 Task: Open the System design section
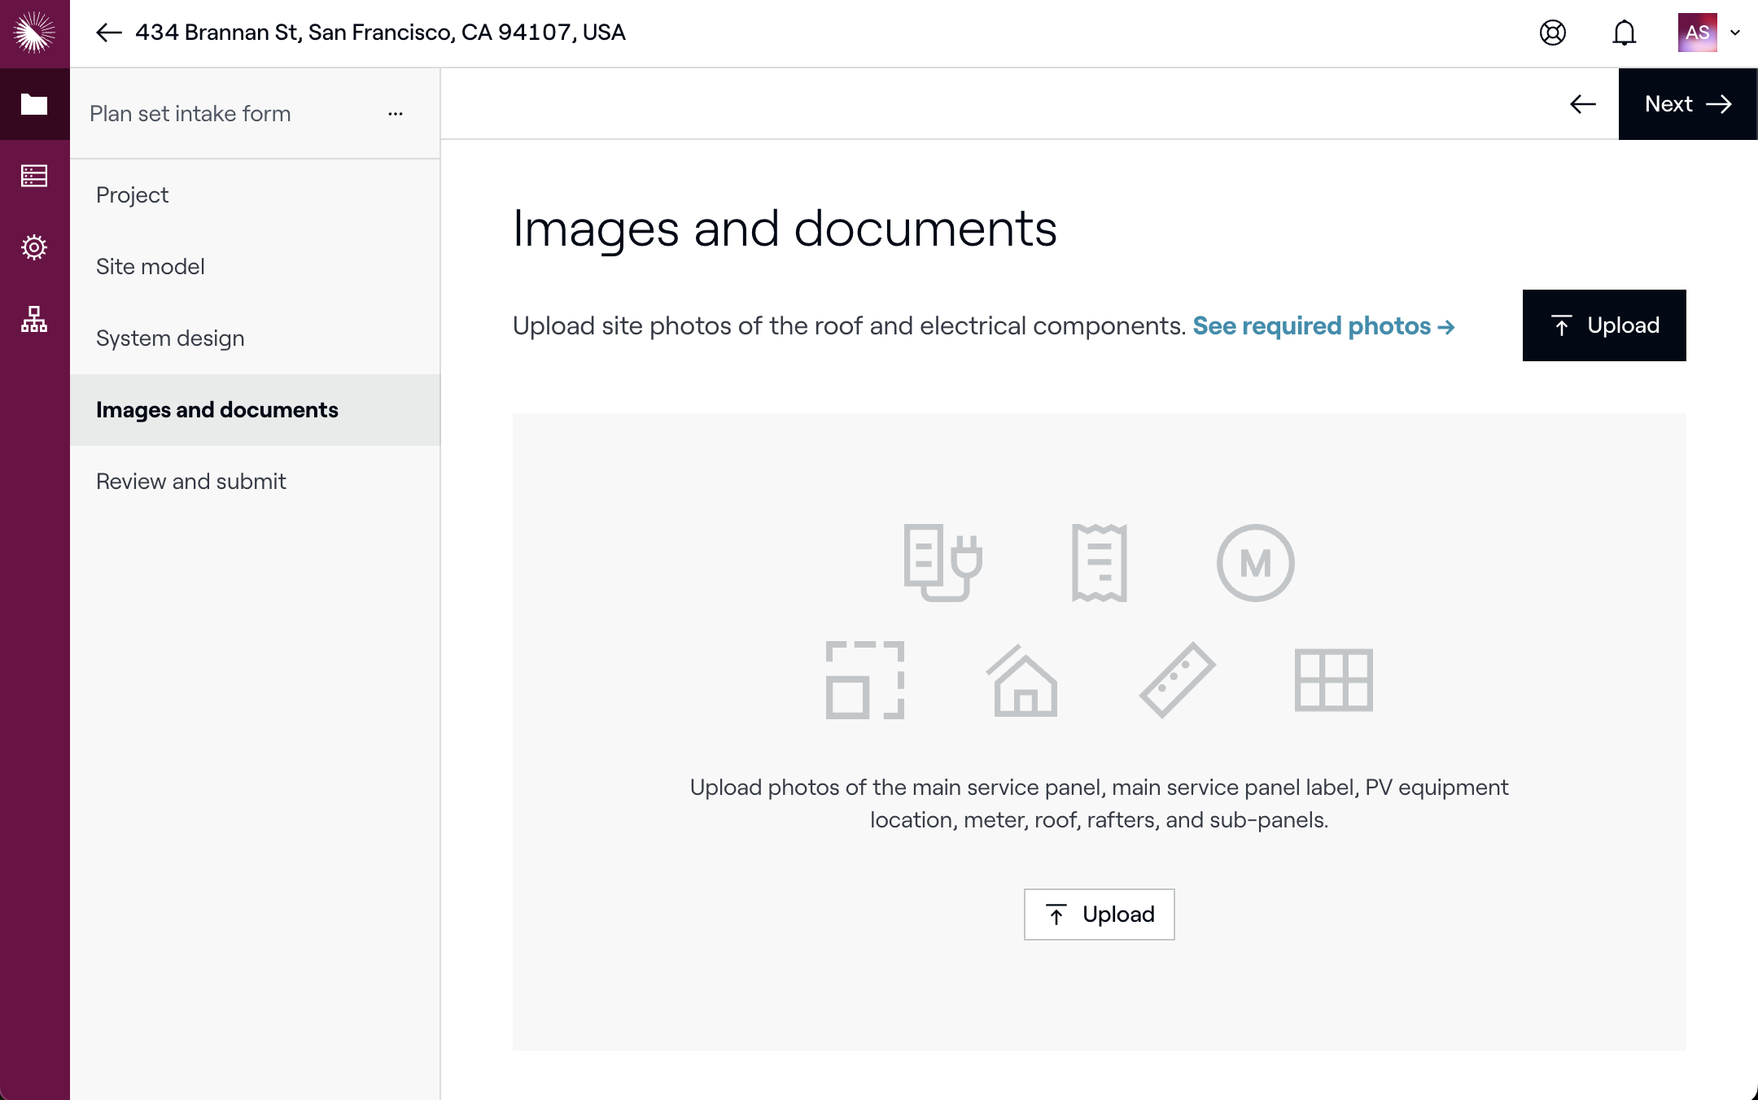(x=170, y=338)
